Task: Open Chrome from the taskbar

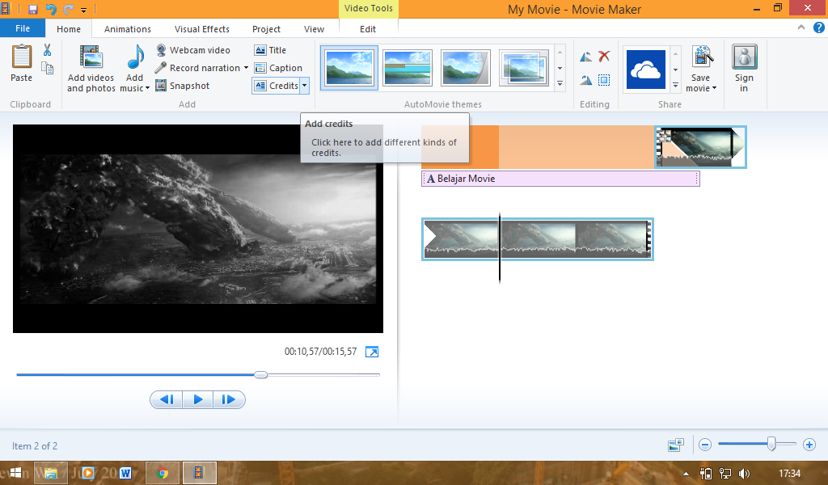Action: click(x=163, y=473)
